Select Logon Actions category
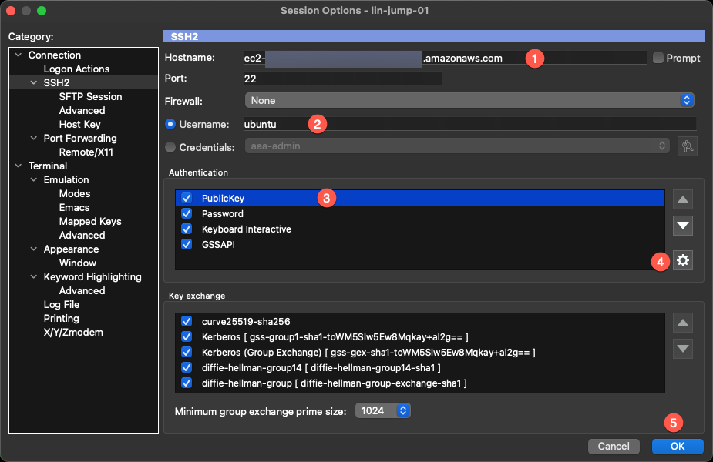The image size is (713, 462). [76, 69]
